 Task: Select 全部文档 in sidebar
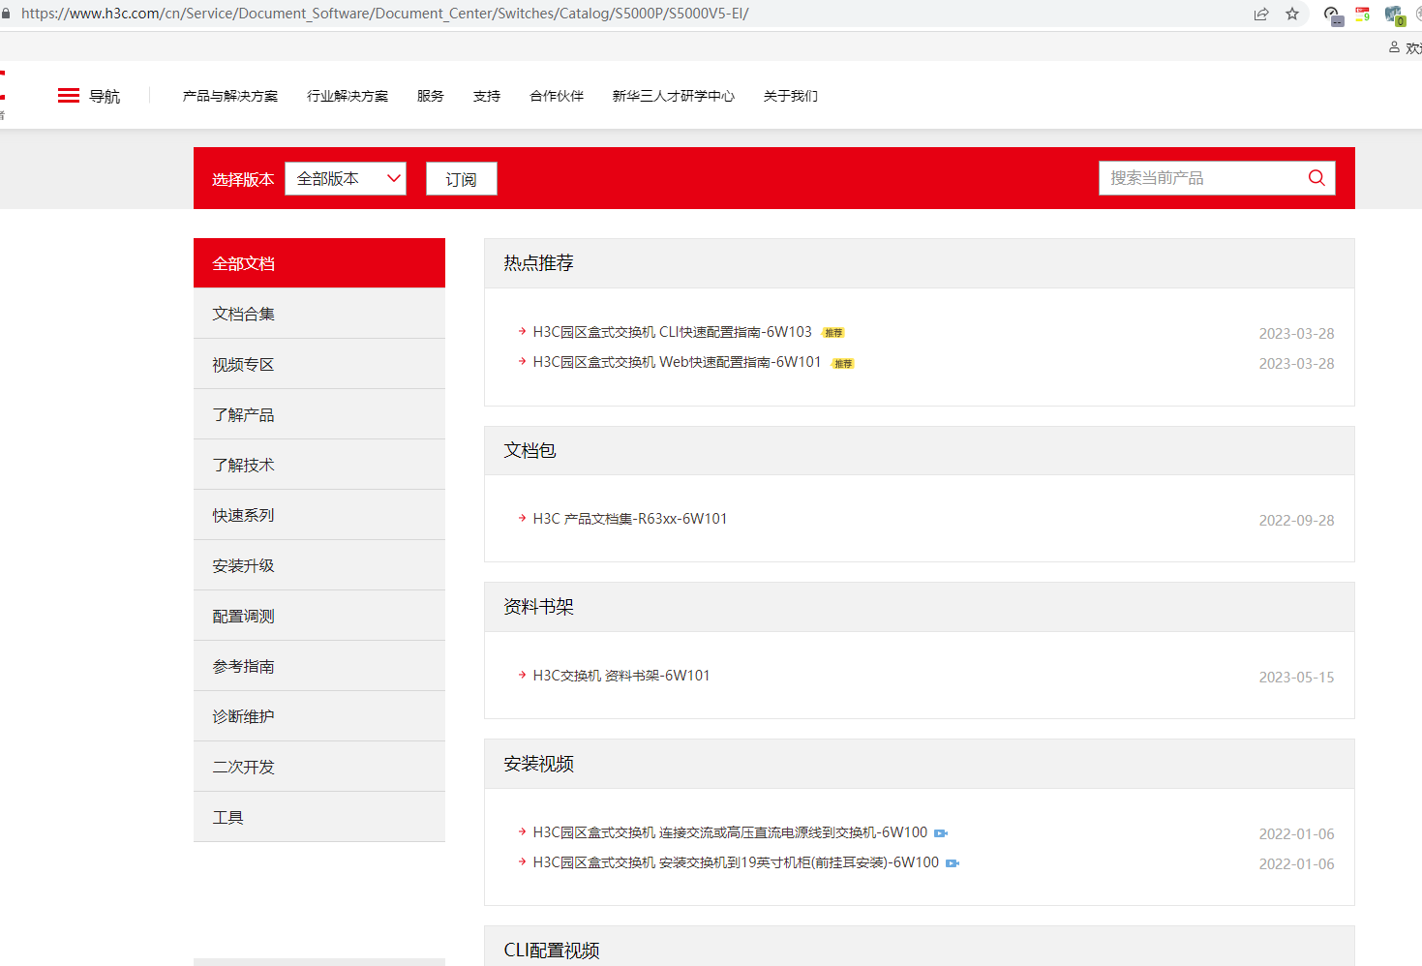[x=319, y=263]
